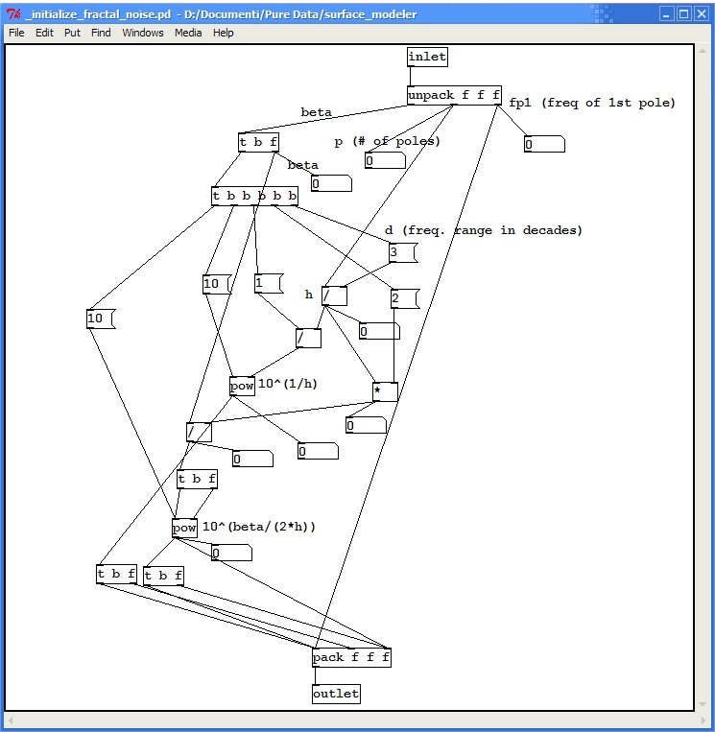
Task: Click the horizontal scrollbar left arrow
Action: click(11, 721)
